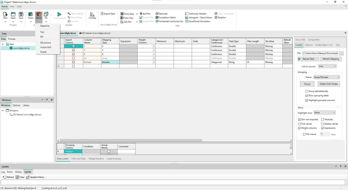Click the Overlay icon

tap(92, 14)
